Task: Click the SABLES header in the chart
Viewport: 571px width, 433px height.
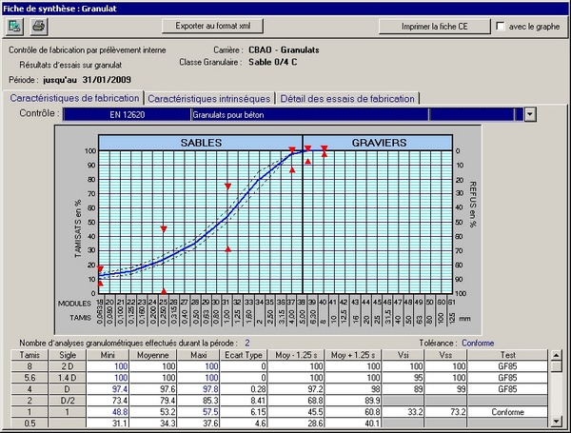Action: click(201, 142)
